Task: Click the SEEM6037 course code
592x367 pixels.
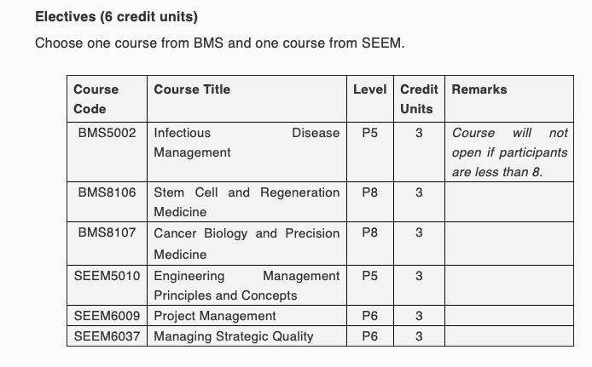Action: (x=107, y=336)
